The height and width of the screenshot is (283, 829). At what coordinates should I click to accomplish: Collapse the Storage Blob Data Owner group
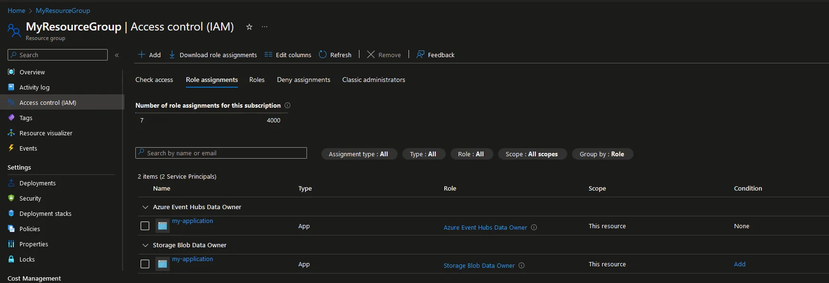tap(145, 245)
